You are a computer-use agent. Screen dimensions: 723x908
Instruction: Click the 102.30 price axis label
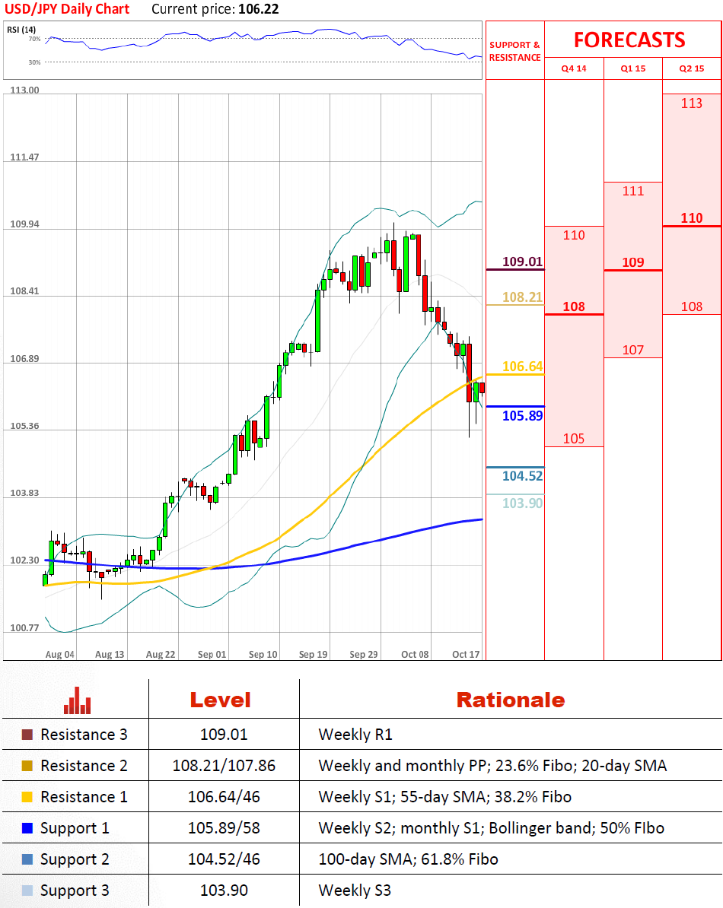coord(24,560)
